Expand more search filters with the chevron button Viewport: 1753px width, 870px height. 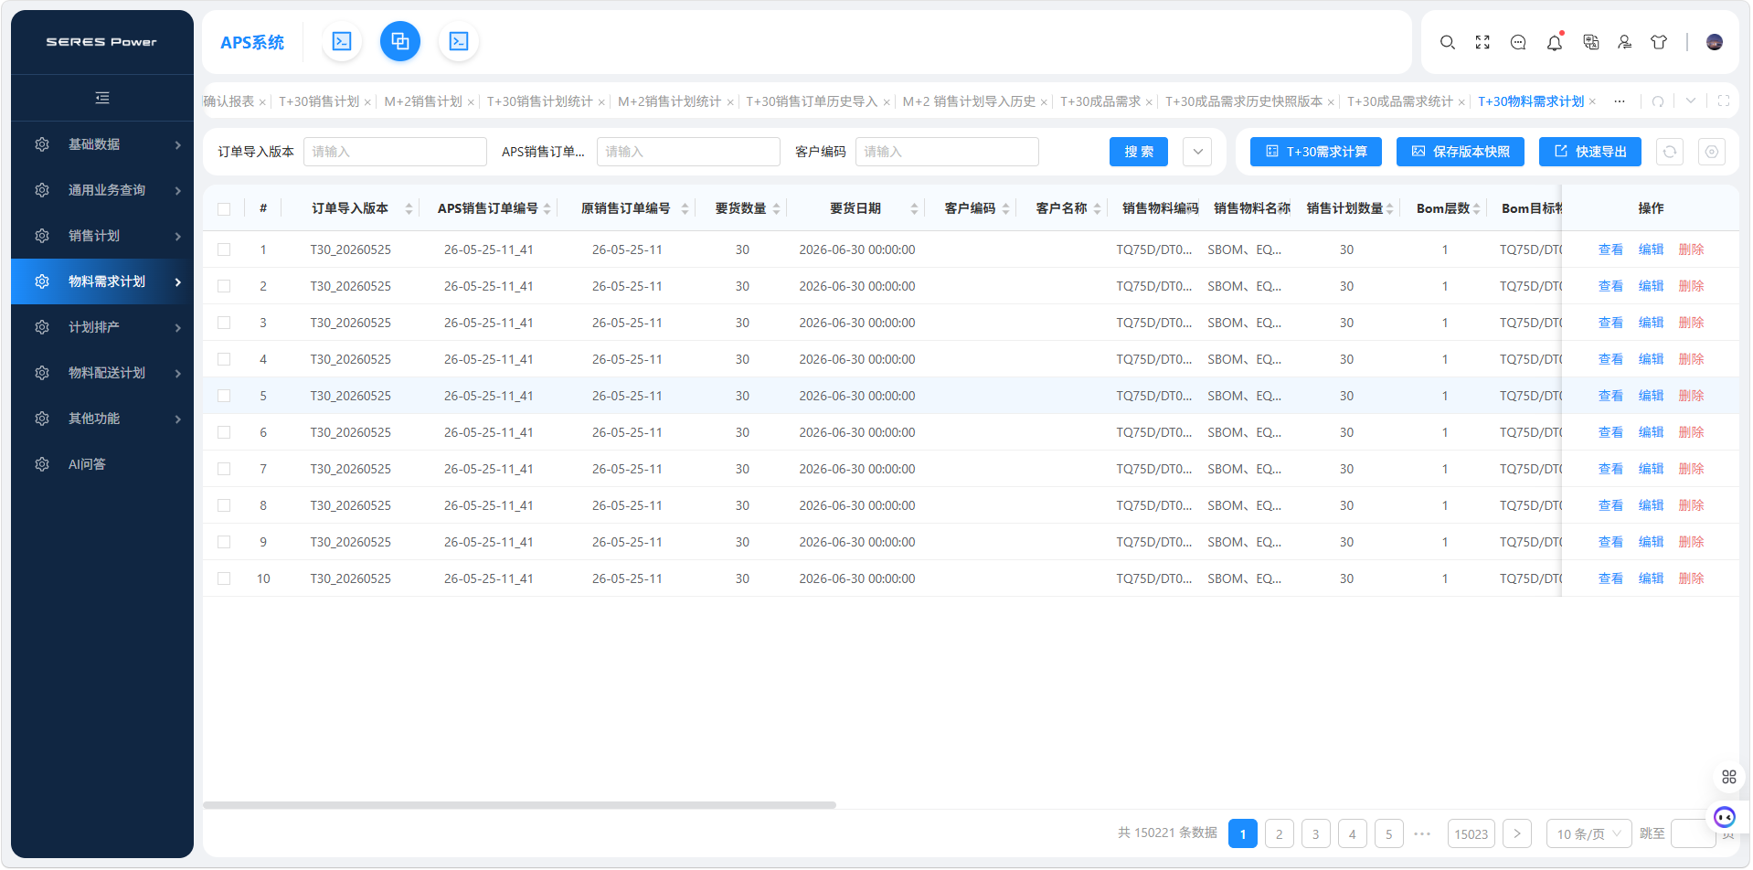click(1197, 152)
